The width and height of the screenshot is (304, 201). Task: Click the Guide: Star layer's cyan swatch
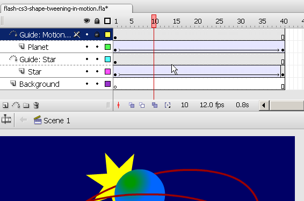[107, 59]
